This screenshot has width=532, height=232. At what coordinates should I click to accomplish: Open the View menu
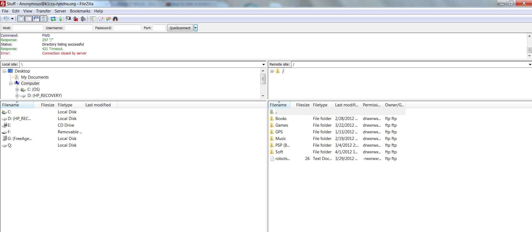pos(28,11)
